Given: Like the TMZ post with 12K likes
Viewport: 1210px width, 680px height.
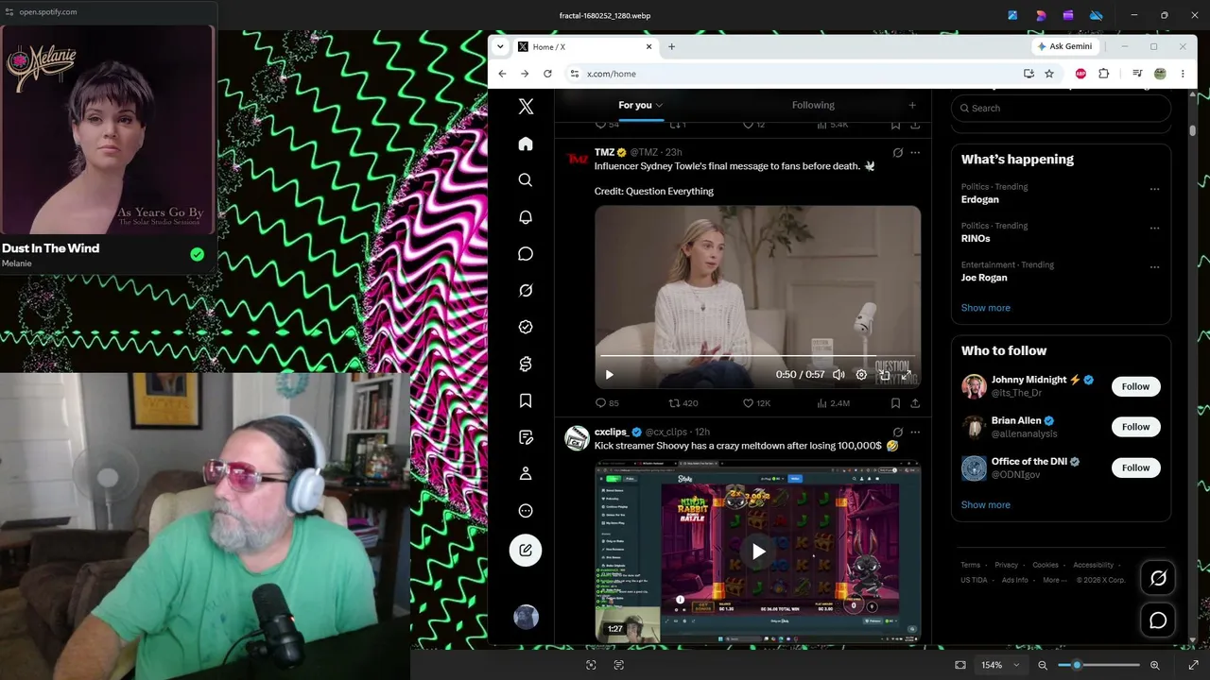Looking at the screenshot, I should [x=756, y=403].
